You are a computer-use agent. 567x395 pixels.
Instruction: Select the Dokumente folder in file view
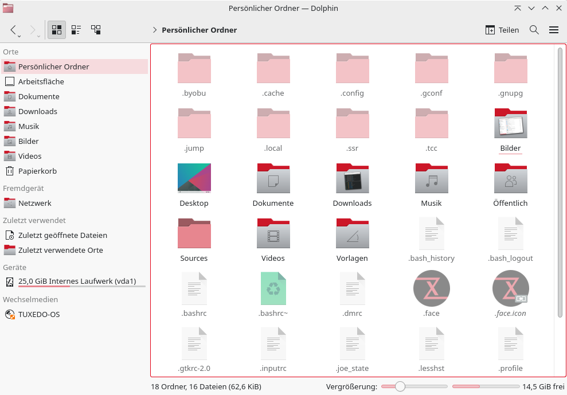[x=273, y=178]
